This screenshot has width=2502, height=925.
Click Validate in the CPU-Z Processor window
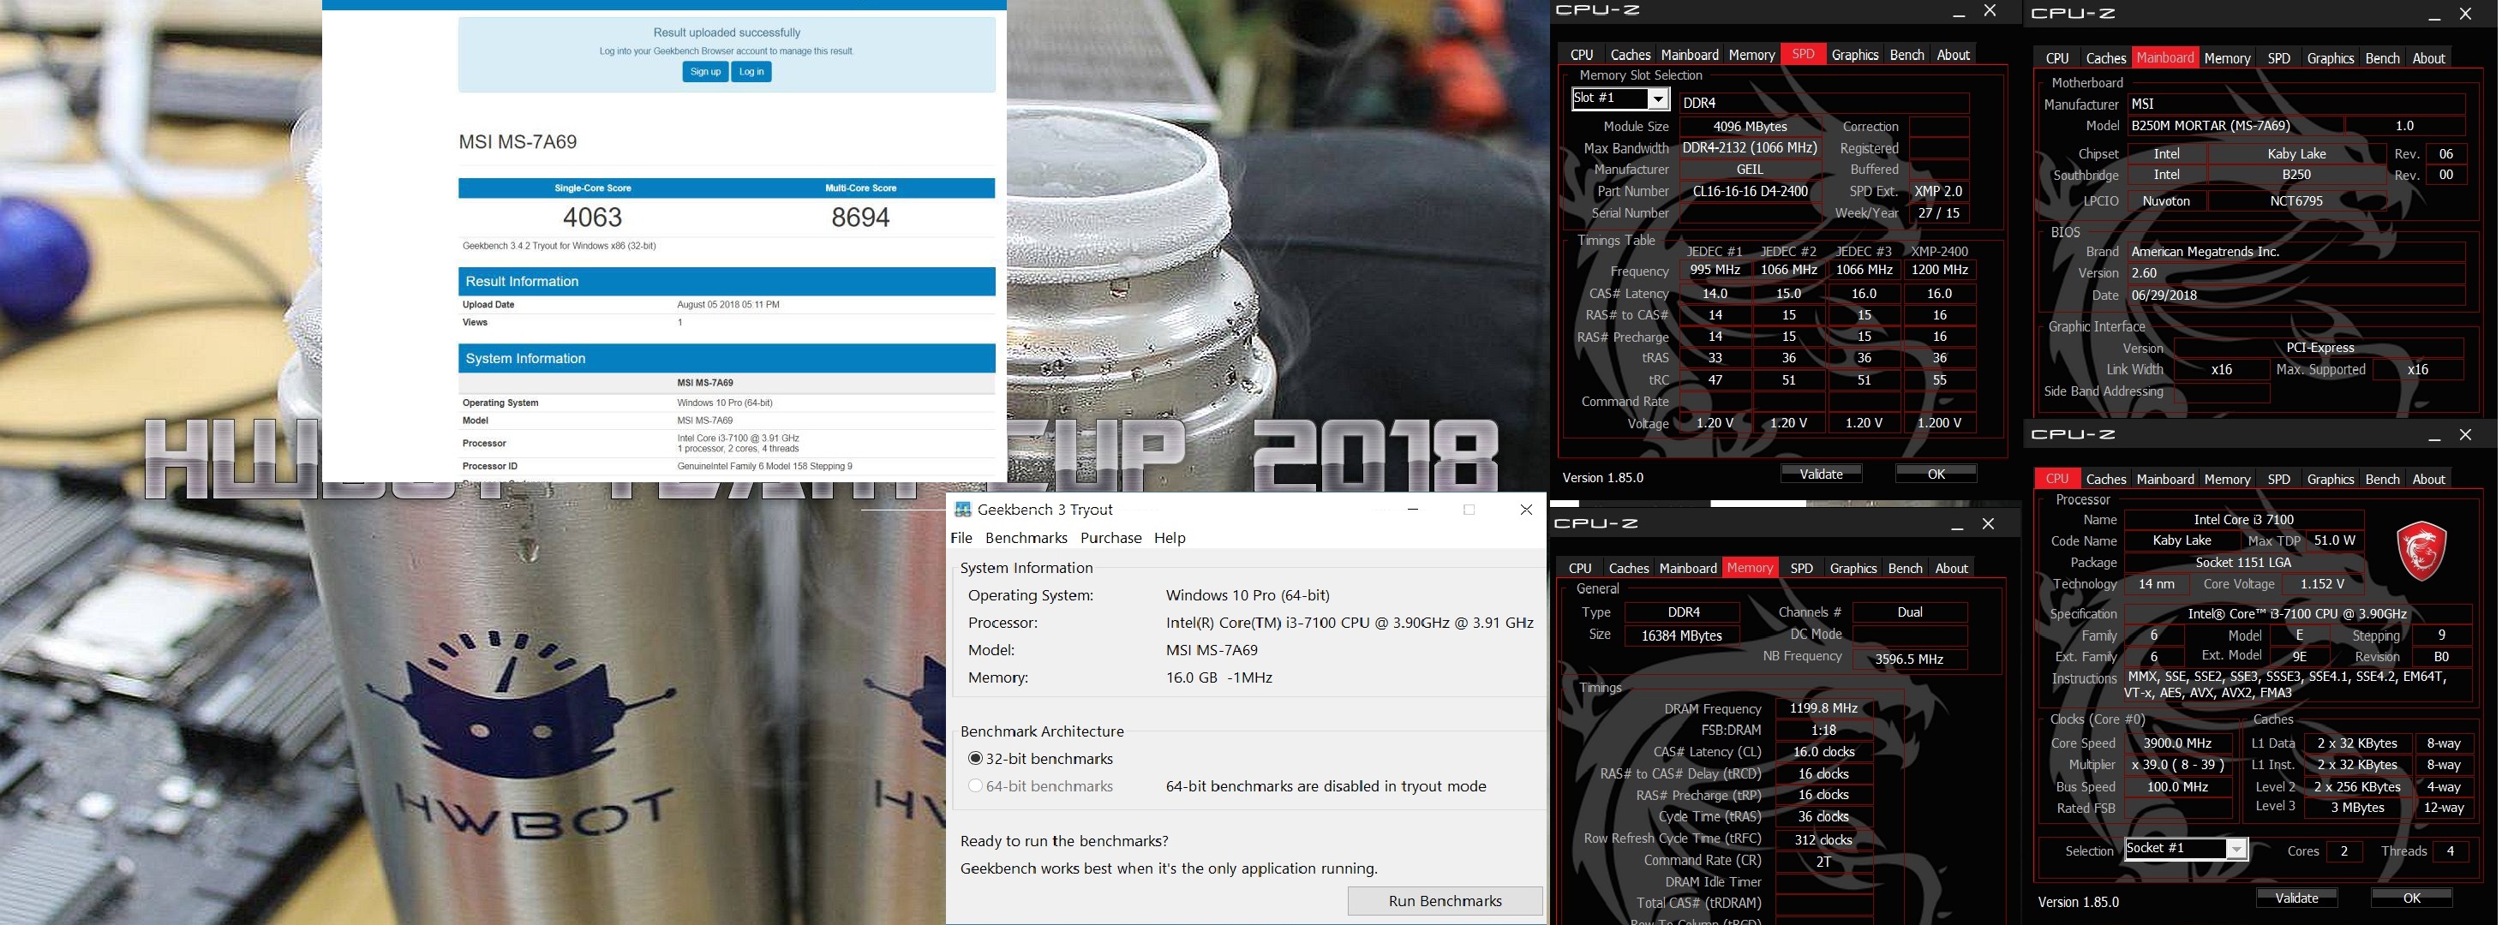pyautogui.click(x=2297, y=898)
